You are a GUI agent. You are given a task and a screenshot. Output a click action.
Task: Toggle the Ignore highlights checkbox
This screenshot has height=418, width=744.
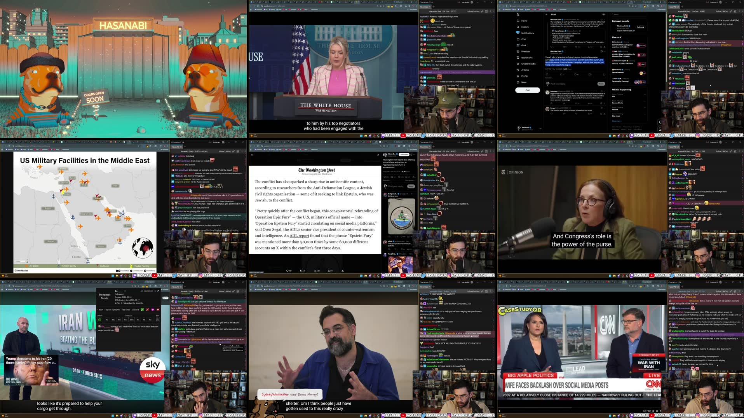[x=105, y=310]
